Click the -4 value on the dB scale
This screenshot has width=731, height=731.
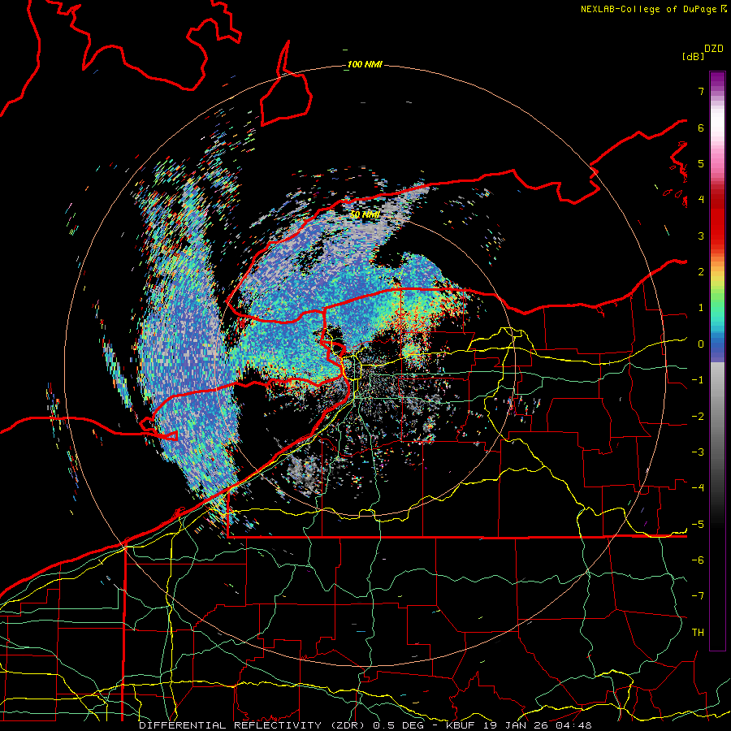698,488
